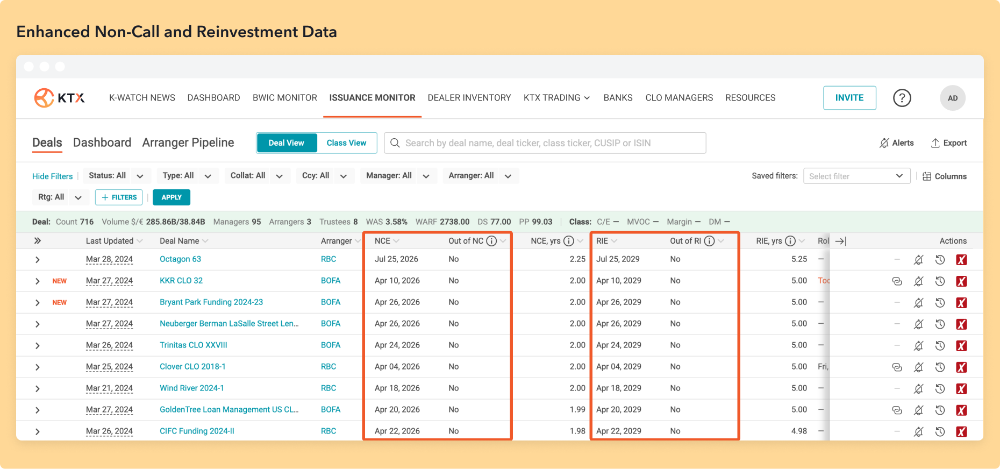Click the INVITE button
This screenshot has width=1000, height=469.
click(849, 98)
